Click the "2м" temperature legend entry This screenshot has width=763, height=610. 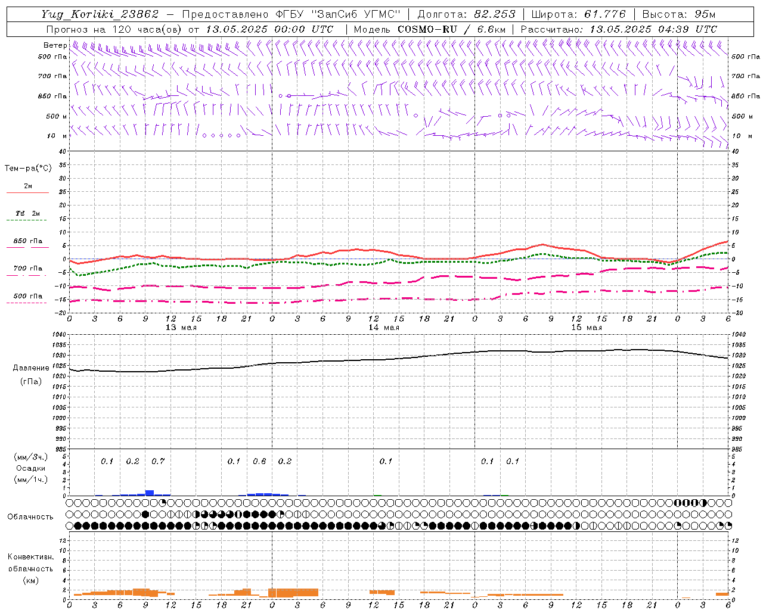[x=28, y=186]
